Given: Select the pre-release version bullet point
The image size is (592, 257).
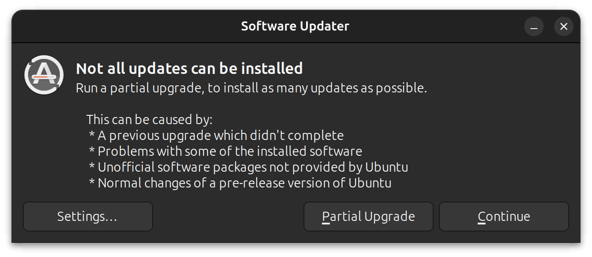Looking at the screenshot, I should tap(239, 183).
